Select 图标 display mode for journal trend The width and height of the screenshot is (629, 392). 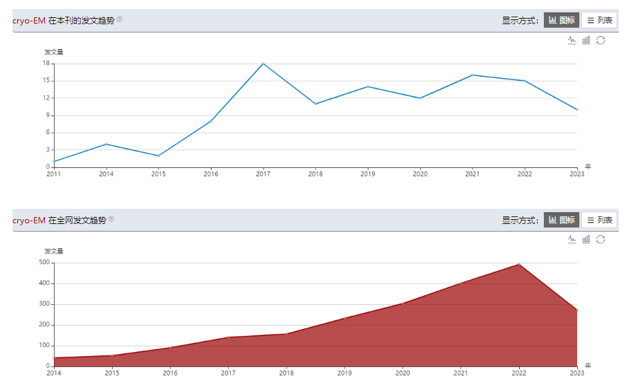click(x=561, y=20)
